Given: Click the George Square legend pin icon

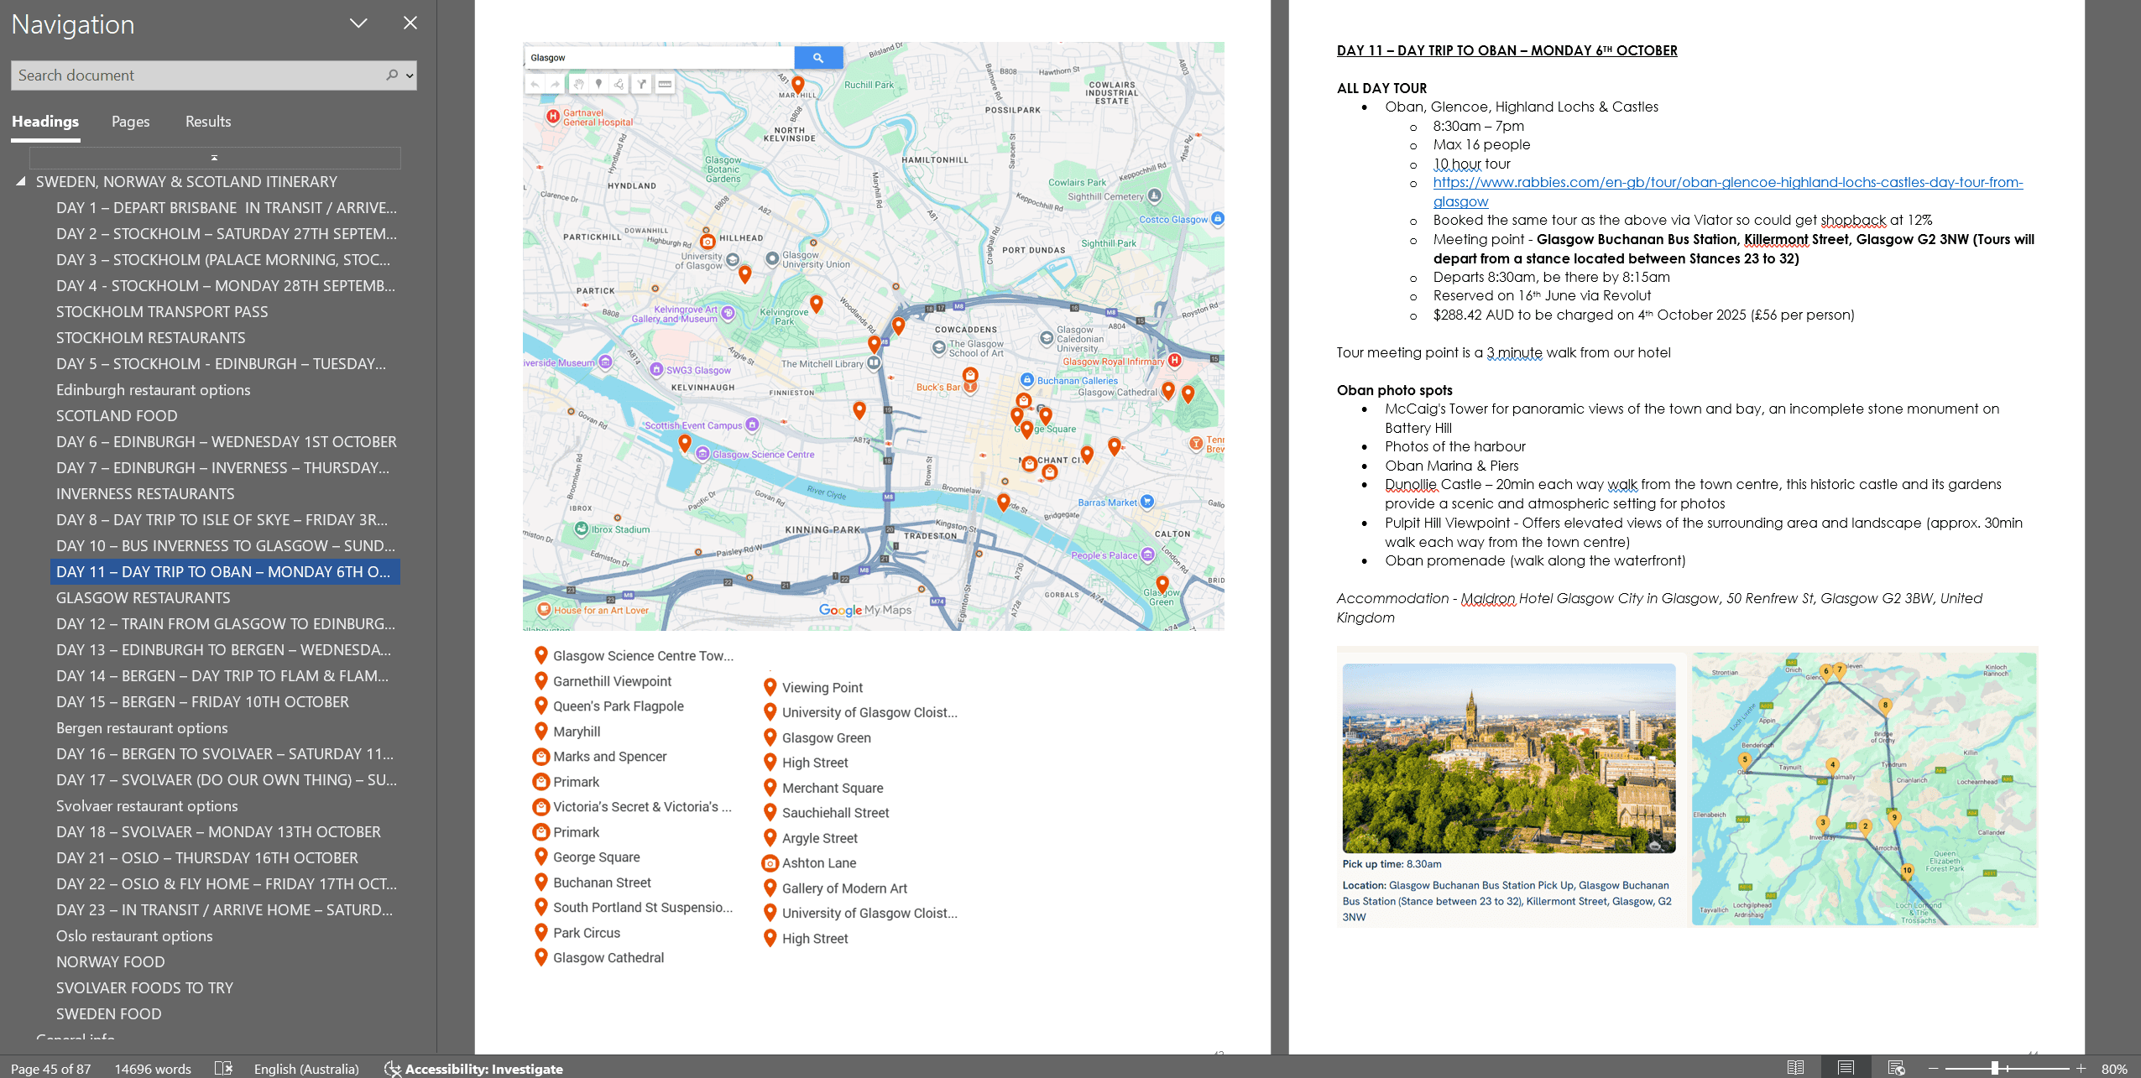Looking at the screenshot, I should pyautogui.click(x=541, y=857).
